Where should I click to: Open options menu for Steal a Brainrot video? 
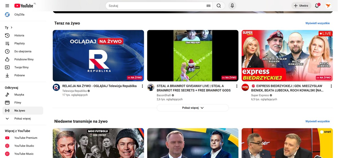coord(237,86)
